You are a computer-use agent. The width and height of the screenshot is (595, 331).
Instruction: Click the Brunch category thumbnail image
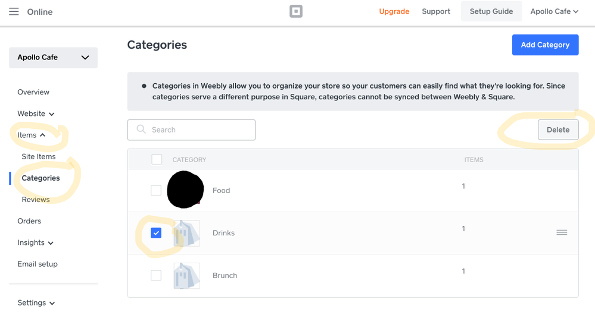click(187, 276)
